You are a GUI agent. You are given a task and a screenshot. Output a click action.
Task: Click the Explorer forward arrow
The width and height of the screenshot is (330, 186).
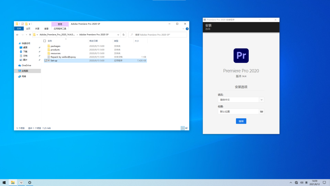[x=22, y=35]
